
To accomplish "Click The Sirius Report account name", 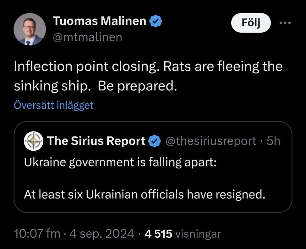I will click(x=96, y=141).
